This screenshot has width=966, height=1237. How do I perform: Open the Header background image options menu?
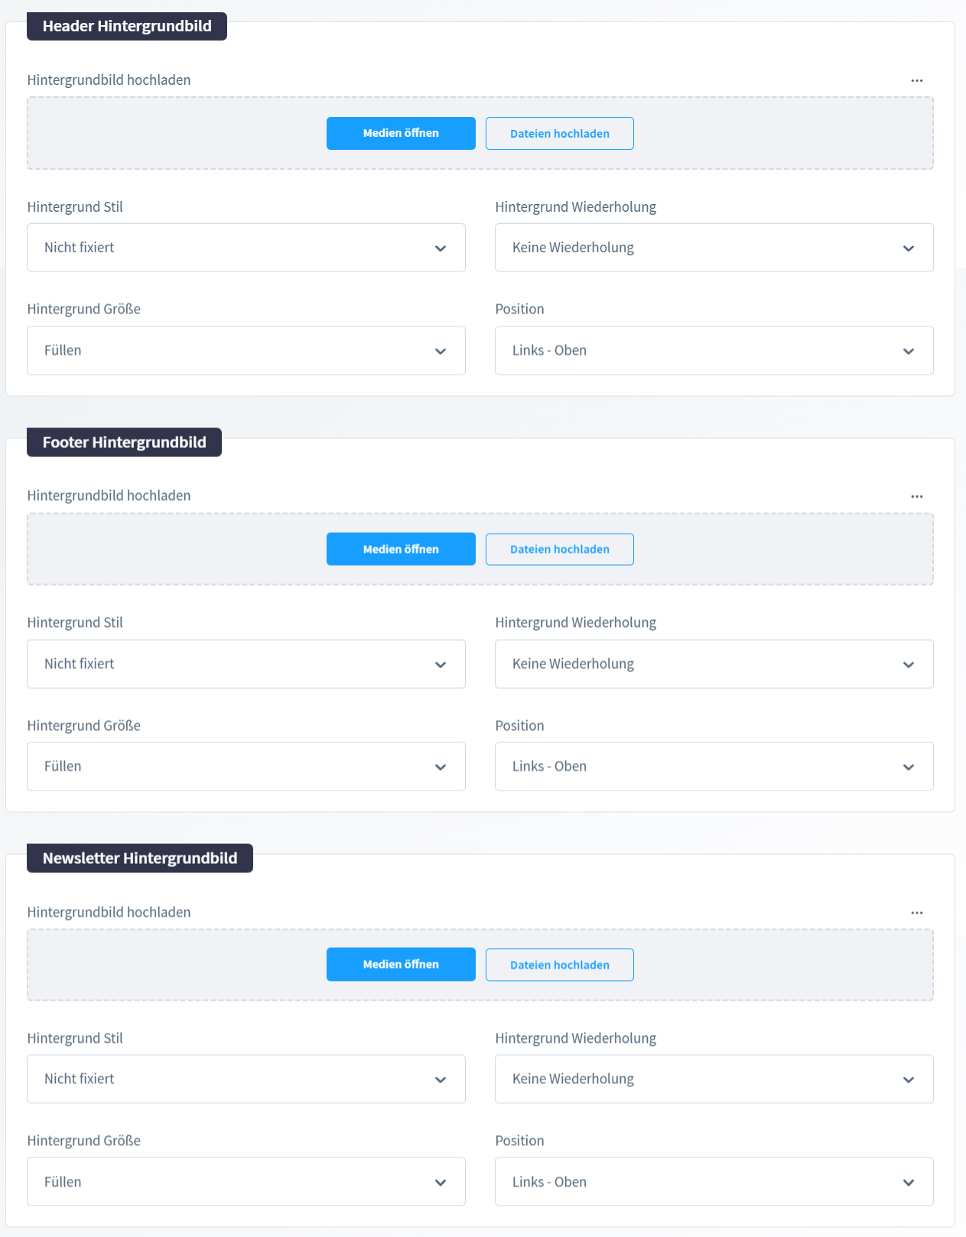916,80
